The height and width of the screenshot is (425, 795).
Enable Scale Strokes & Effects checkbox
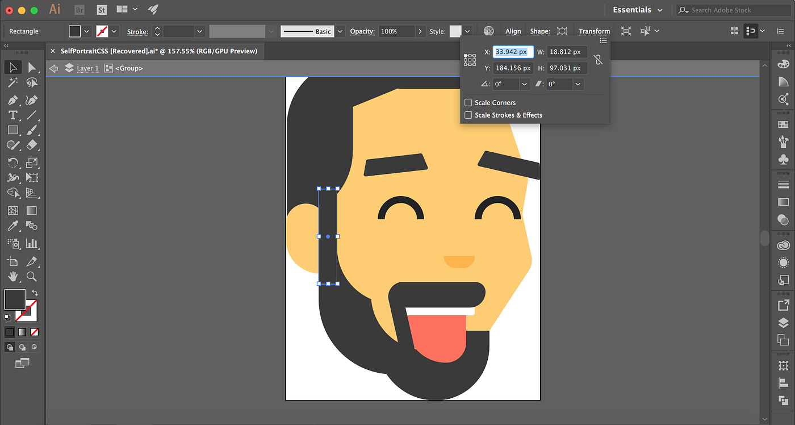point(468,115)
